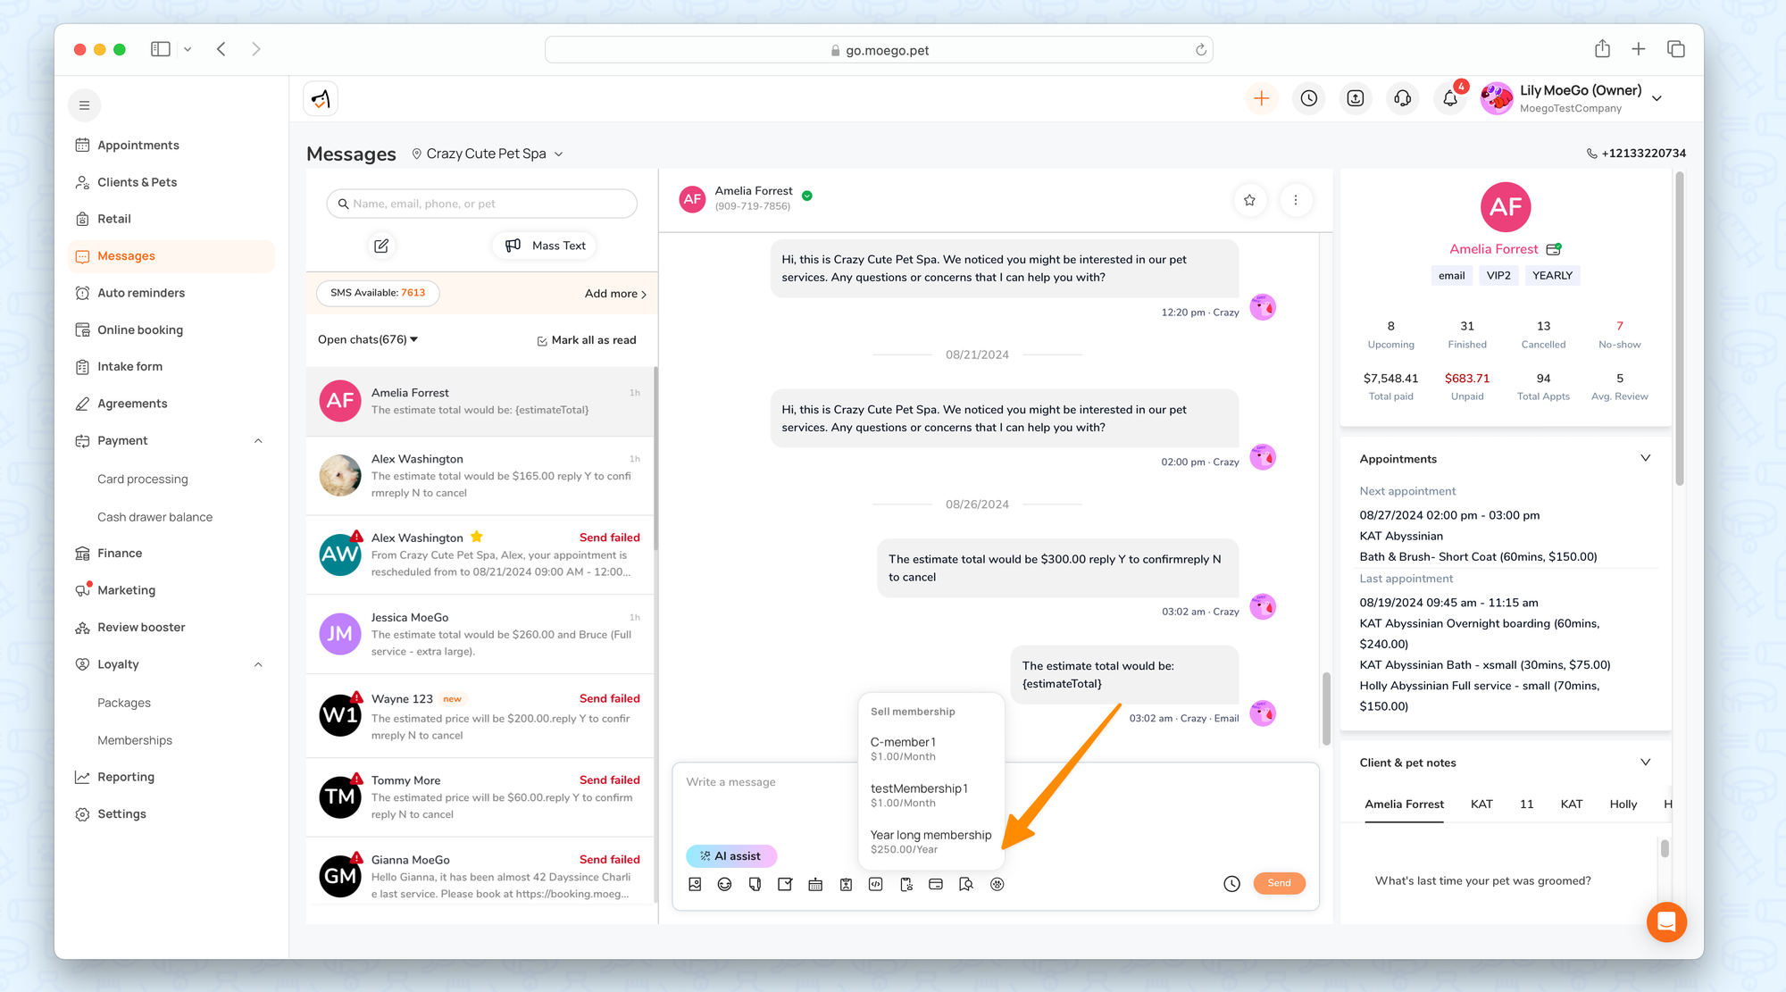Star the Amelia Forrest conversation
This screenshot has height=992, width=1786.
[1249, 200]
